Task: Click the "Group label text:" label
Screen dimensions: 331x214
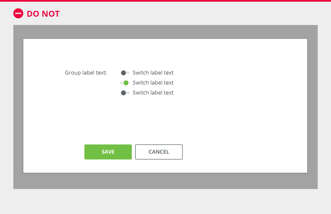Action: coord(86,73)
